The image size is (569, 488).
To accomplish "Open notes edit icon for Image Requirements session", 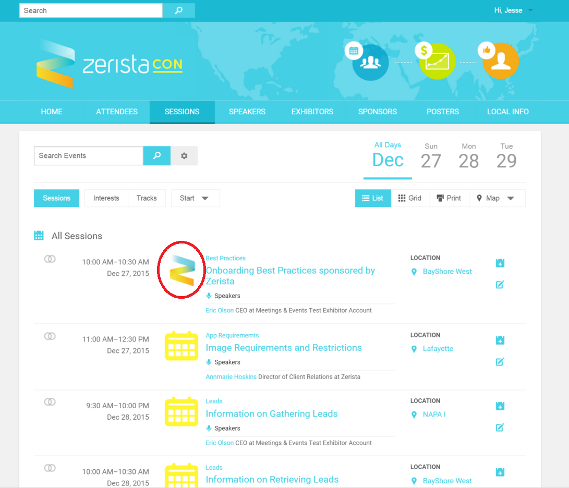I will tap(500, 362).
